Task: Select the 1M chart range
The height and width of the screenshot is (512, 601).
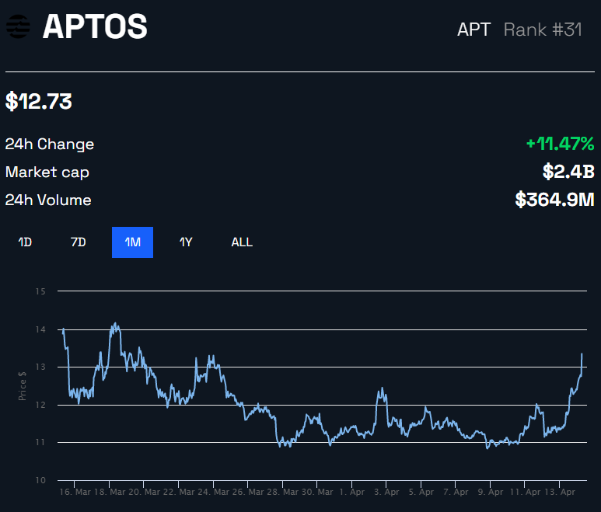Action: pyautogui.click(x=133, y=242)
